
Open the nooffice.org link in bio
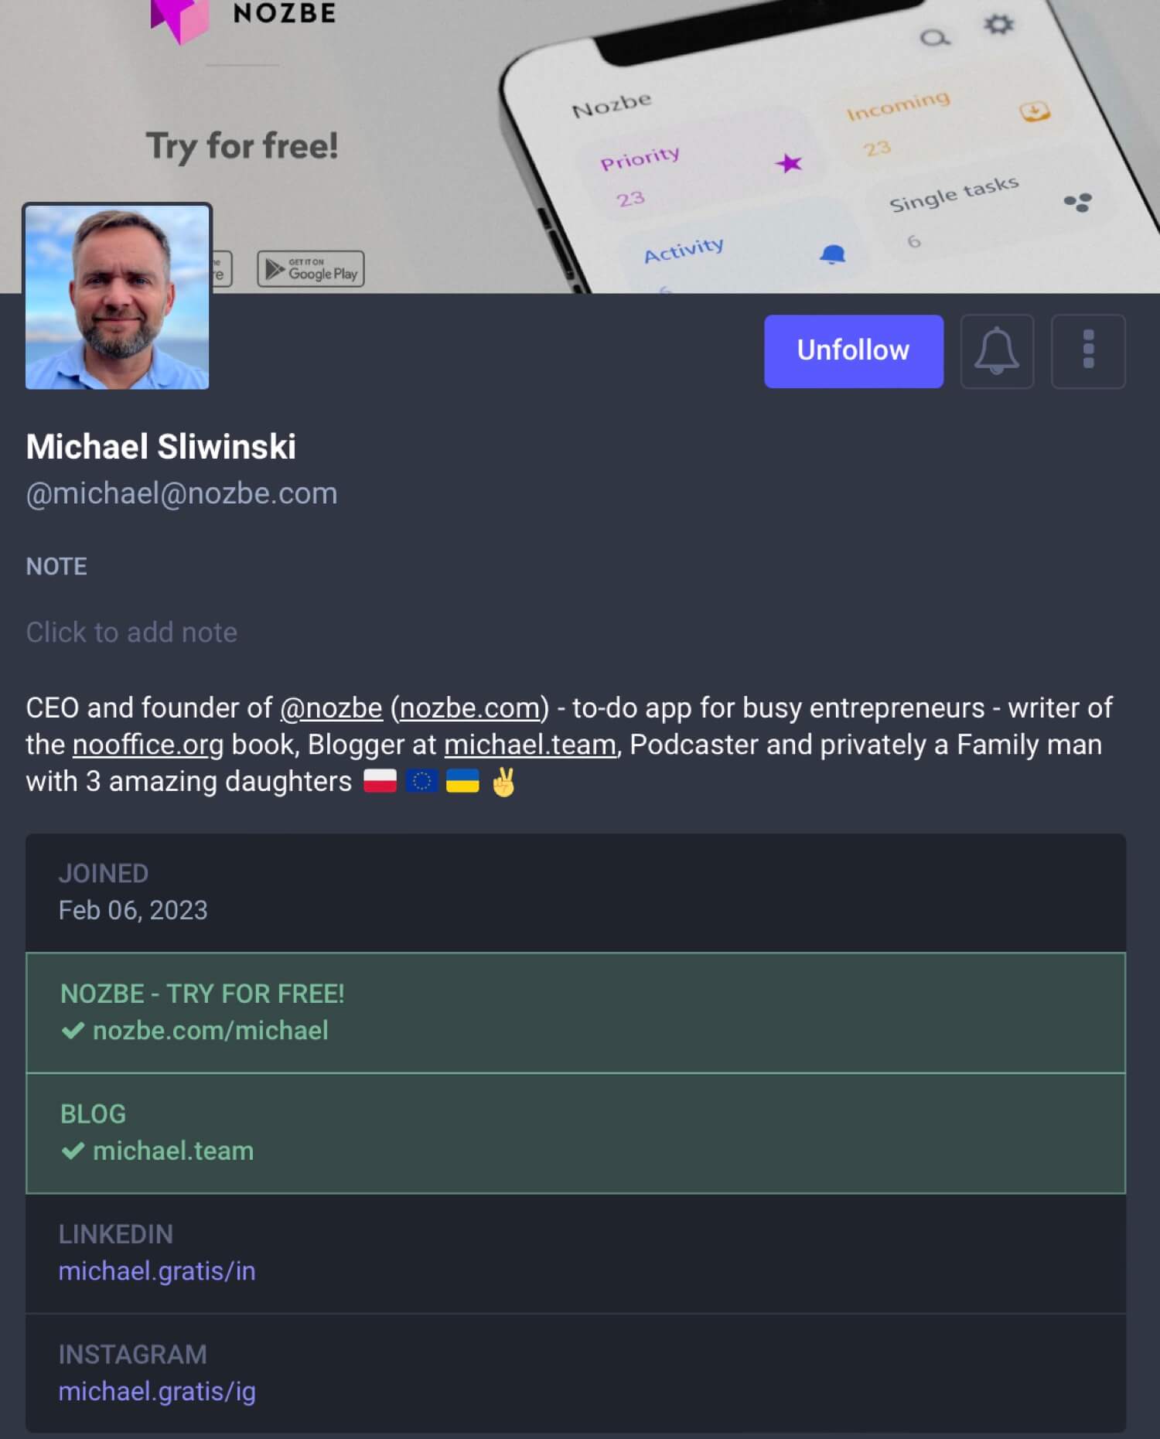[148, 745]
